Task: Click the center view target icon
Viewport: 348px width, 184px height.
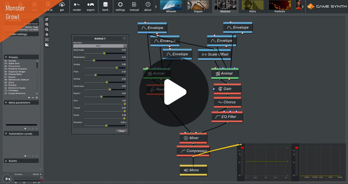Action: [47, 34]
